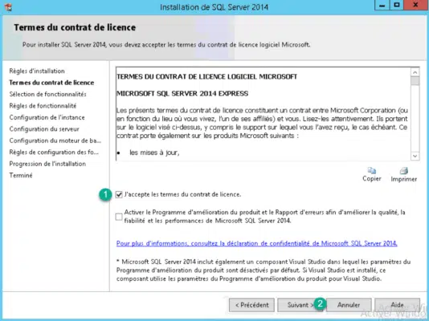
Task: Minimize the installation window
Action: [x=382, y=6]
